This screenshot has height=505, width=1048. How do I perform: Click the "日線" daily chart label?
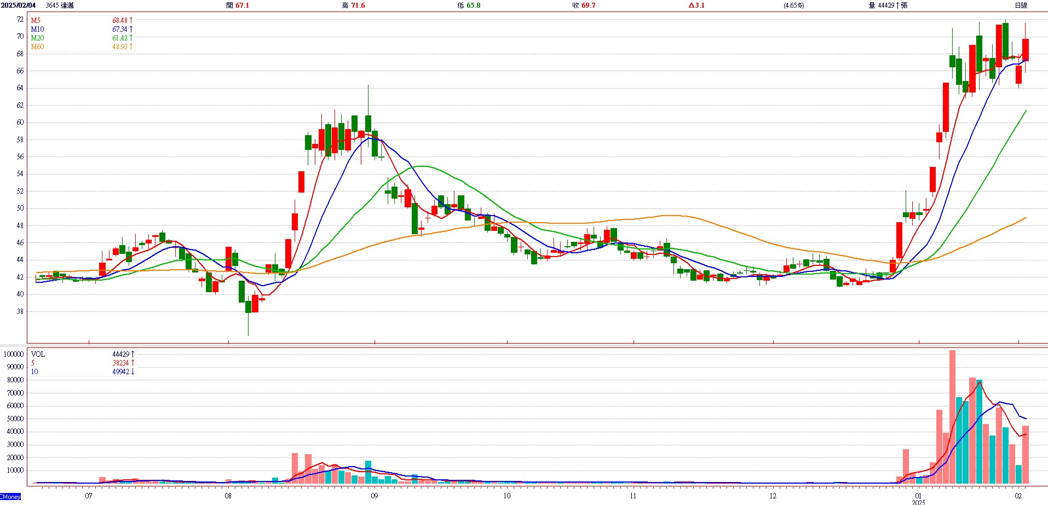pos(1021,5)
